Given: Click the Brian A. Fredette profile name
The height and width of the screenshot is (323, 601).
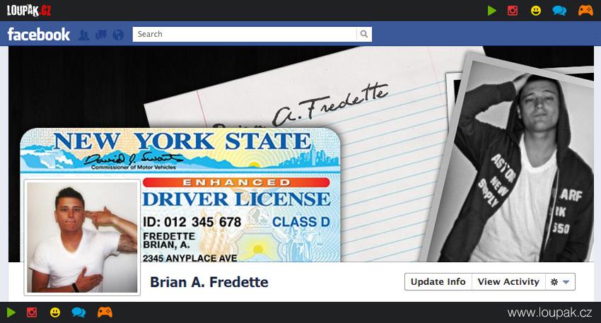Looking at the screenshot, I should point(209,282).
